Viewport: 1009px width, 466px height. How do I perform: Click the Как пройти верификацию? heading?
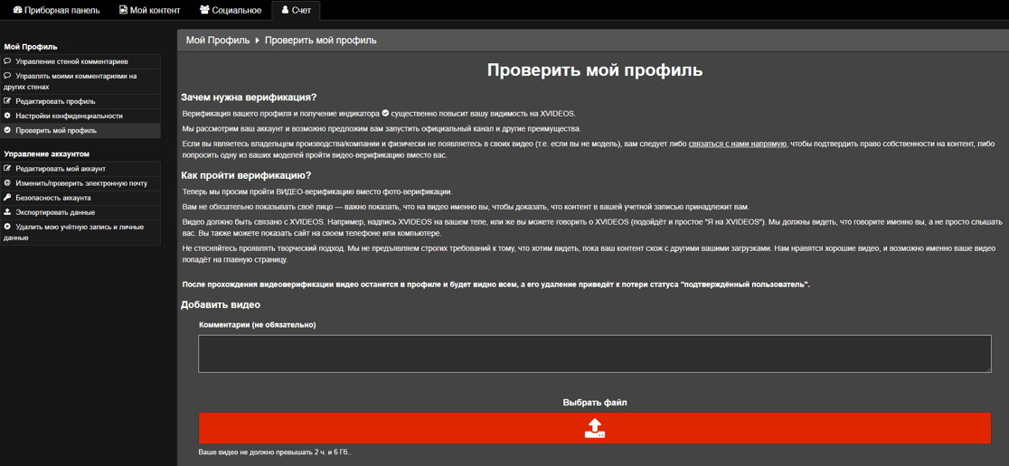point(246,175)
